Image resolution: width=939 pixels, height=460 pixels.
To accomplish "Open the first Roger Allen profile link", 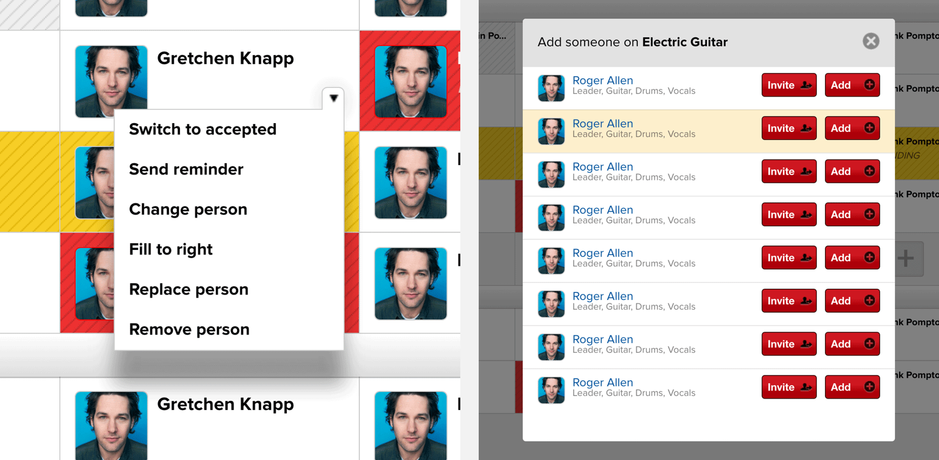I will click(x=602, y=80).
